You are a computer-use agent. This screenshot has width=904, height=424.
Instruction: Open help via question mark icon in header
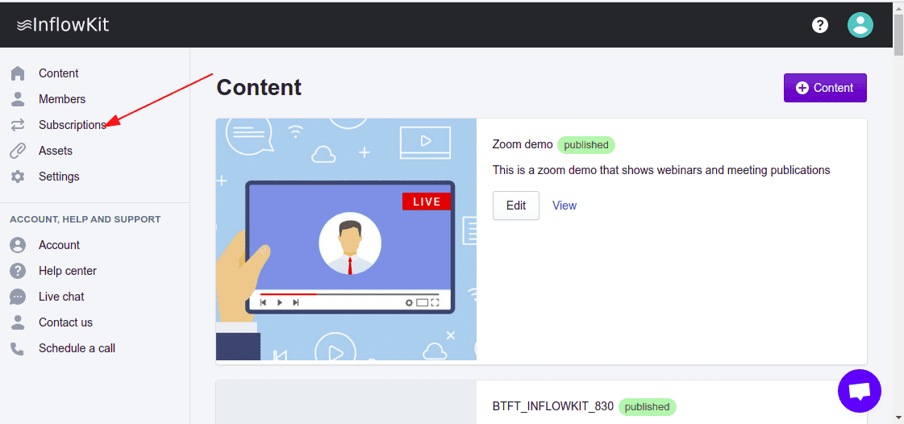click(x=820, y=25)
